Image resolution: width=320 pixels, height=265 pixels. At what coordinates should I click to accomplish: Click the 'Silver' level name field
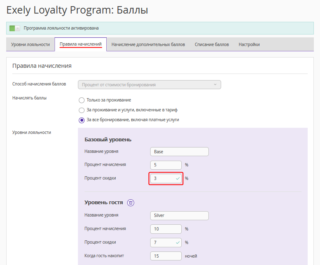pyautogui.click(x=179, y=216)
